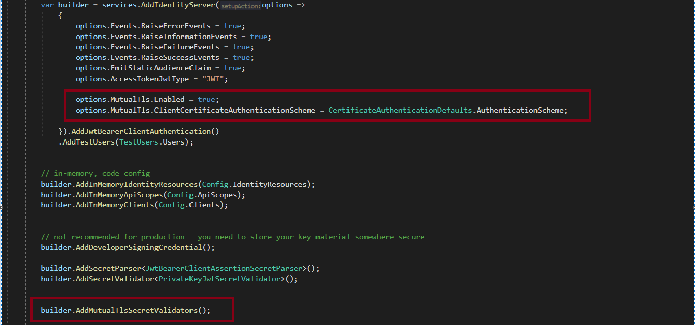Image resolution: width=695 pixels, height=325 pixels.
Task: Click AddSecretParser method
Action: pos(108,268)
